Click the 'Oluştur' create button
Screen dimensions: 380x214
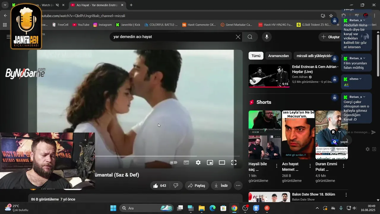coord(330,37)
